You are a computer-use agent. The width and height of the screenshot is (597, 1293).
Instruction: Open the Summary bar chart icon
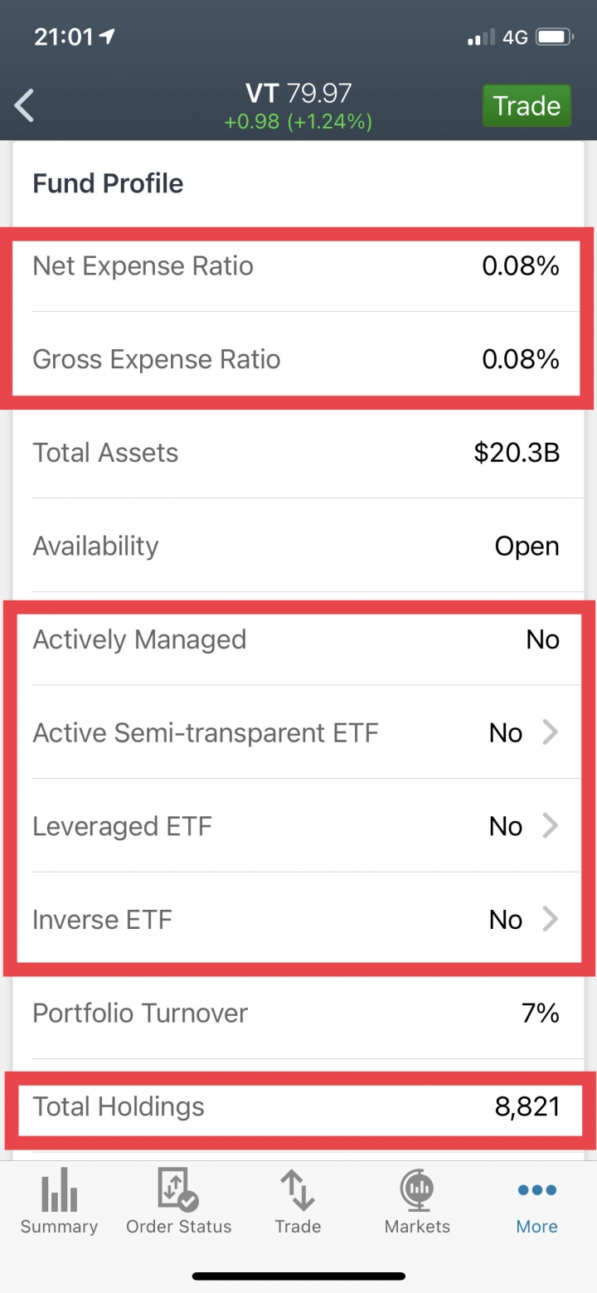point(59,1188)
